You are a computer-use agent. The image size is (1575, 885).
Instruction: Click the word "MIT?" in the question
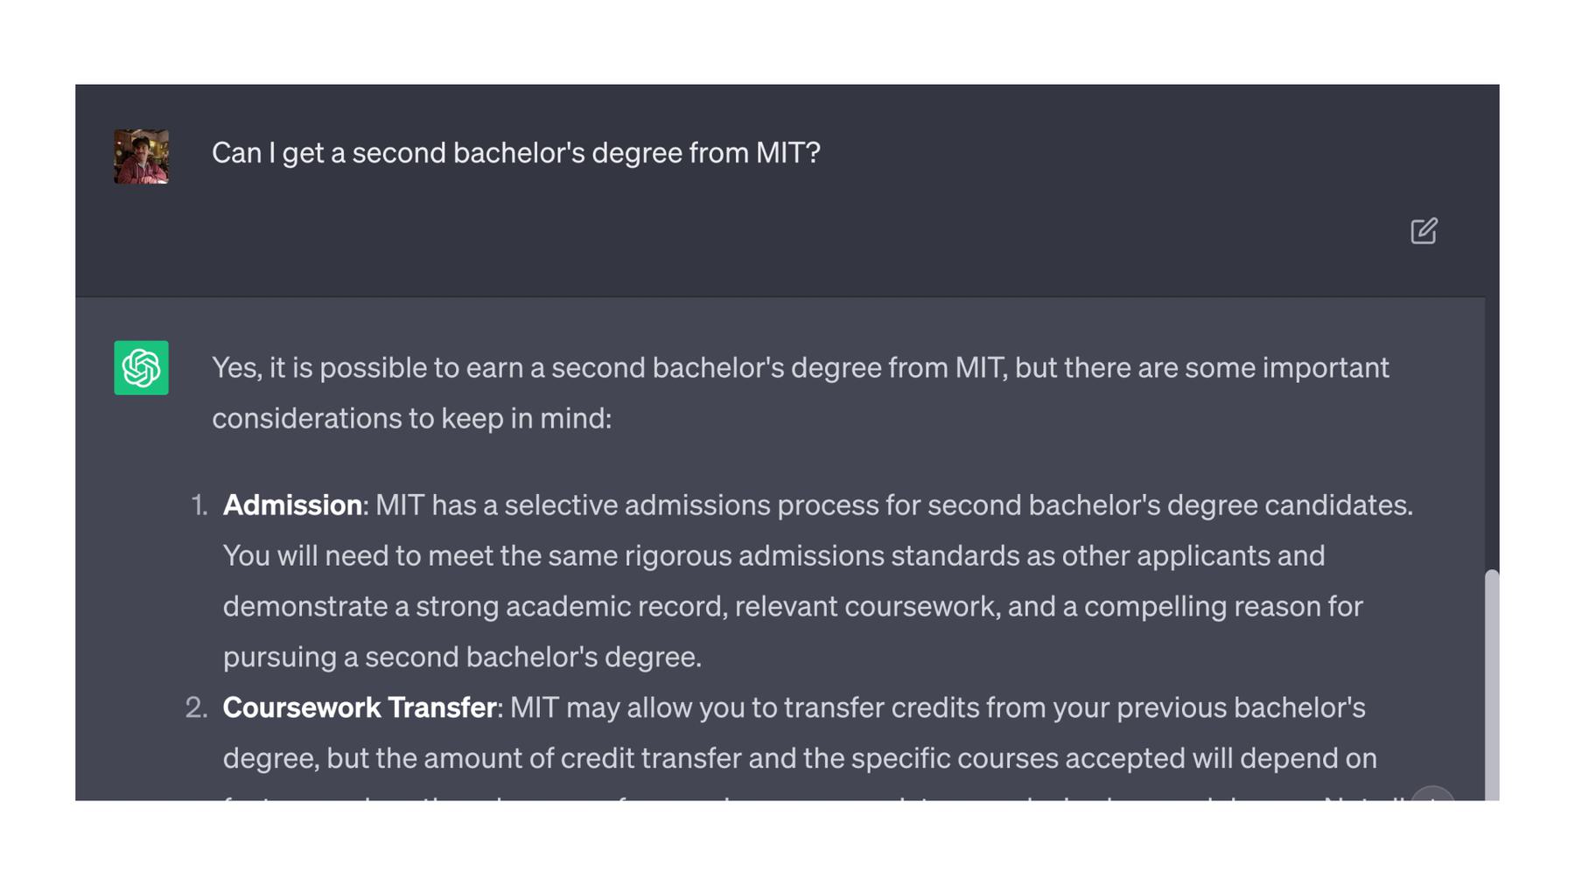787,153
